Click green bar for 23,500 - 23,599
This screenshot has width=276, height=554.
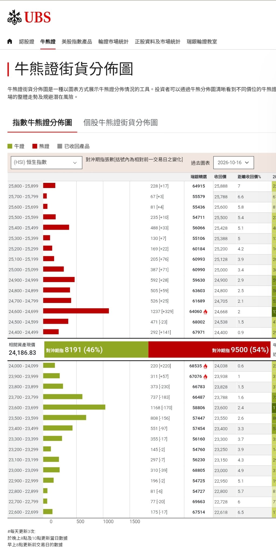tap(65, 418)
